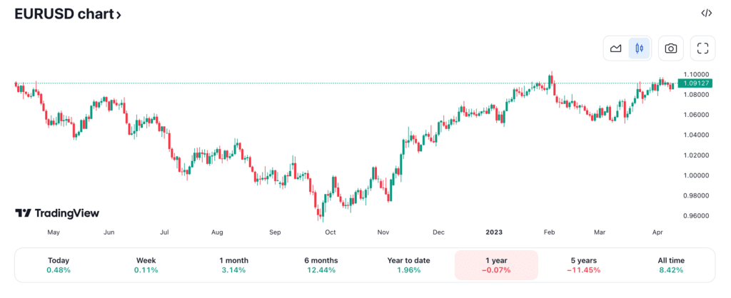Switch to area chart style
The image size is (731, 298).
[x=615, y=48]
